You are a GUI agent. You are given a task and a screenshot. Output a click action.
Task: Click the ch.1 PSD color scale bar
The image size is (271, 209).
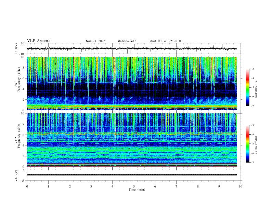[x=248, y=87]
